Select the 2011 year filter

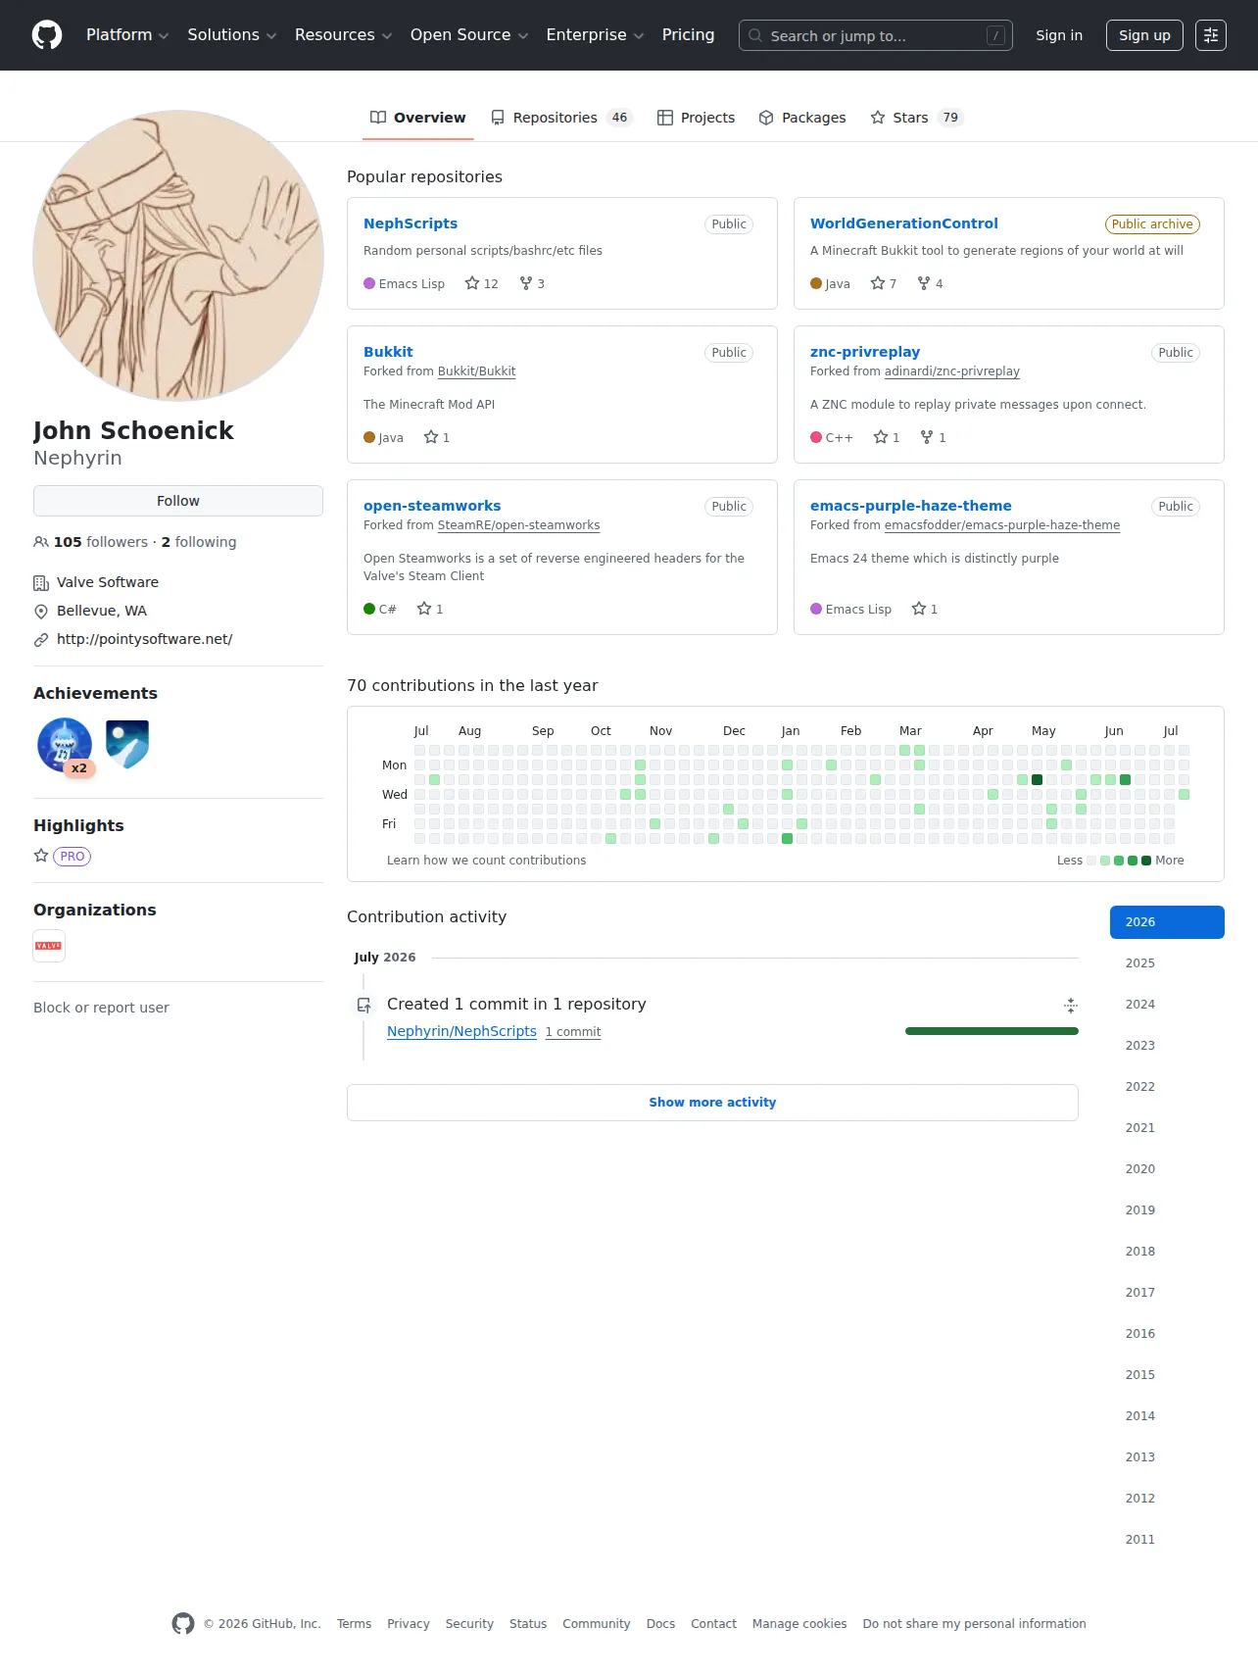point(1167,1540)
